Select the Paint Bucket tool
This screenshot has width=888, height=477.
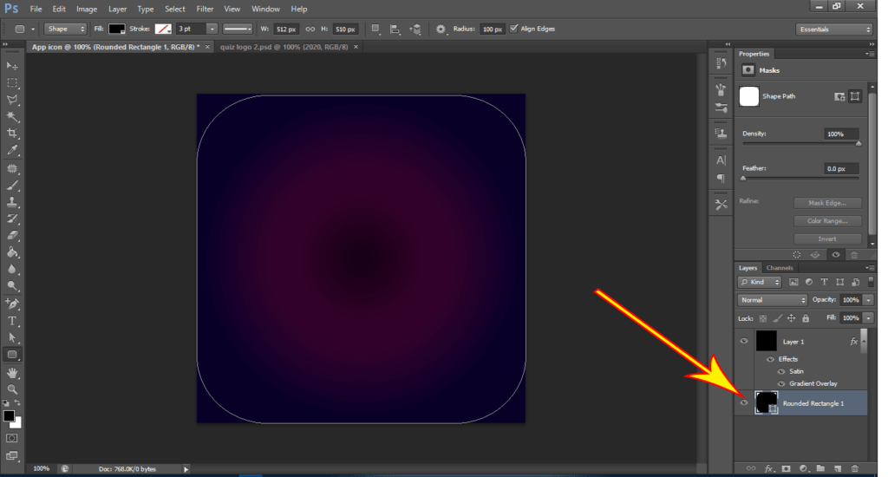(x=12, y=252)
